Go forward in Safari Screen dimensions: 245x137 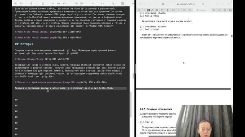click(x=156, y=4)
